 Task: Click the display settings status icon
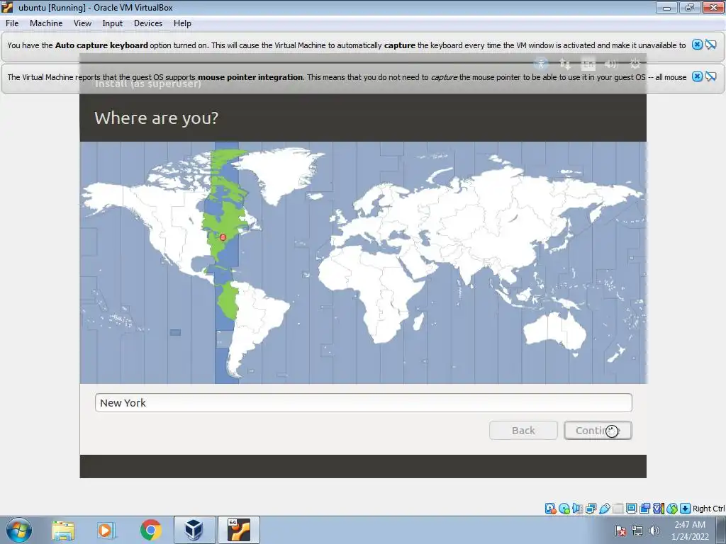point(631,509)
